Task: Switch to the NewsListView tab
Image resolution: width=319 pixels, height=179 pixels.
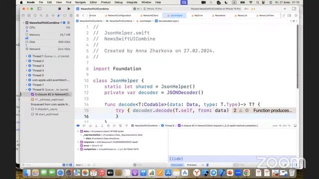Action: click(x=265, y=15)
